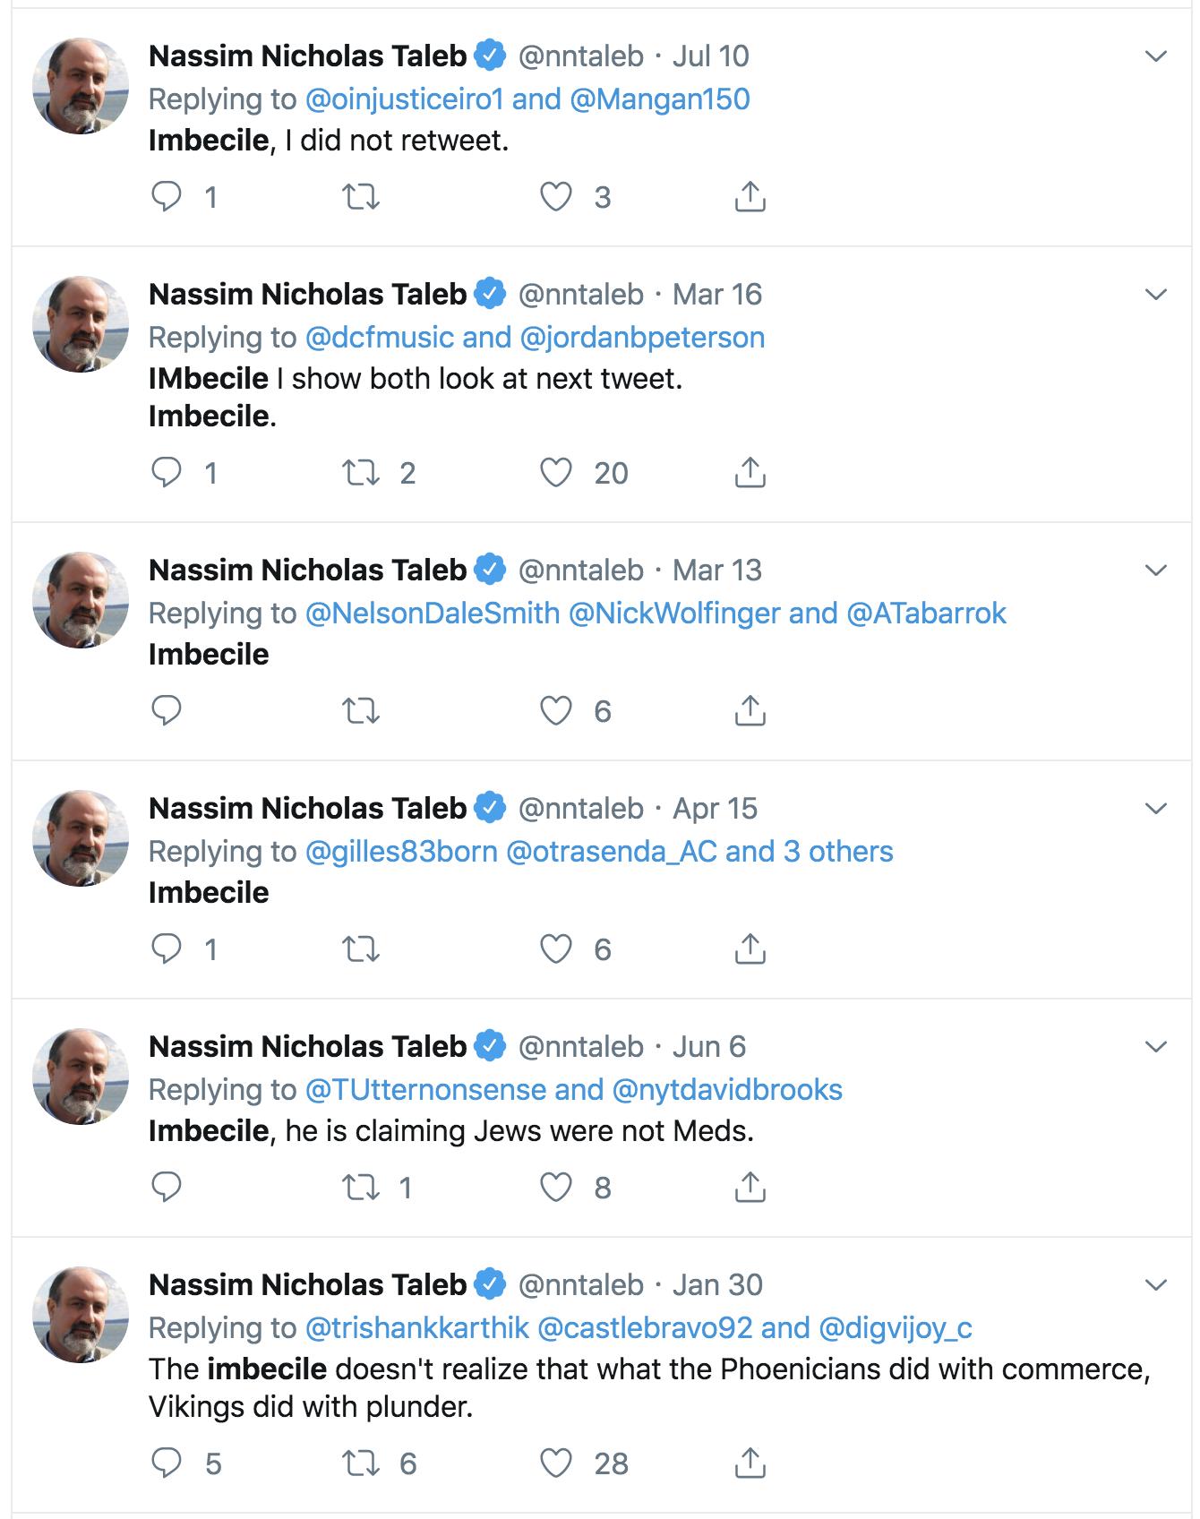
Task: Open the Jul 10 tweet options chevron
Action: [1156, 56]
